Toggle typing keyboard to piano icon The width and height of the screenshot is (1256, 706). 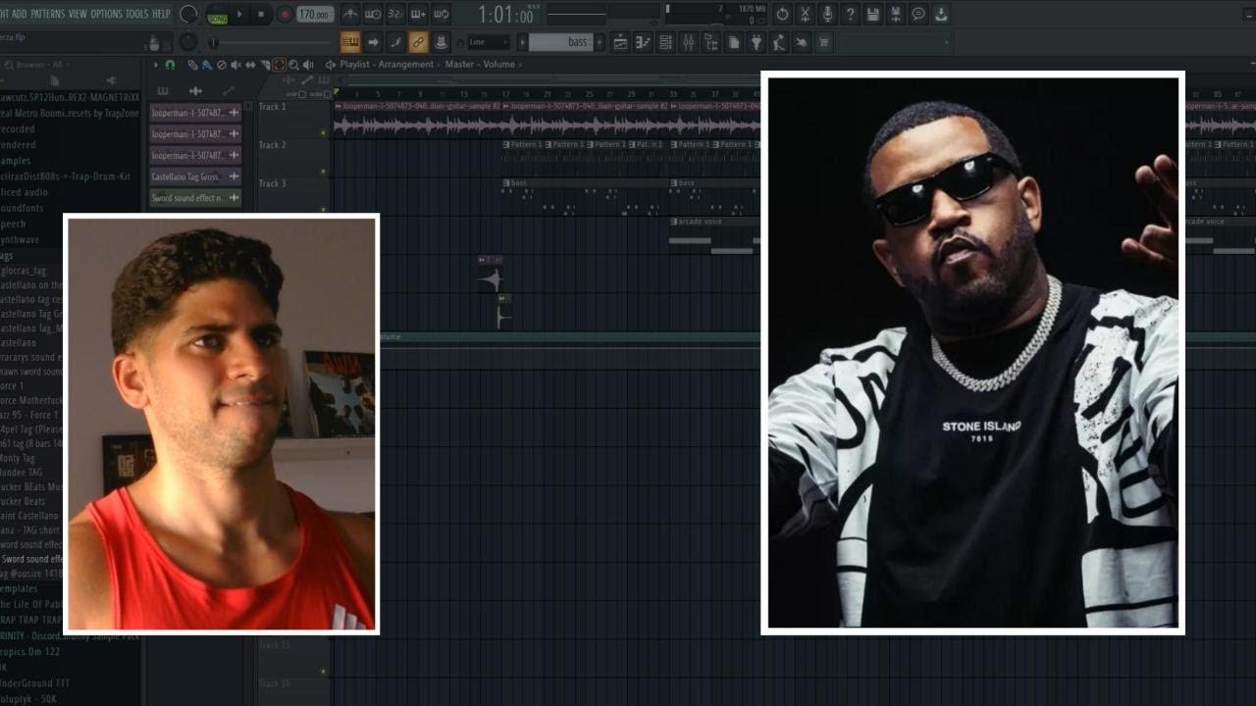[350, 42]
